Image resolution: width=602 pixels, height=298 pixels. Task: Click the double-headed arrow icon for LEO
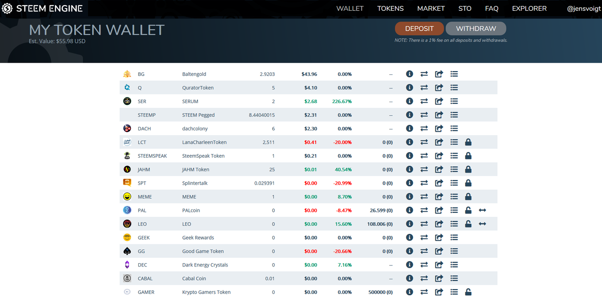(483, 224)
